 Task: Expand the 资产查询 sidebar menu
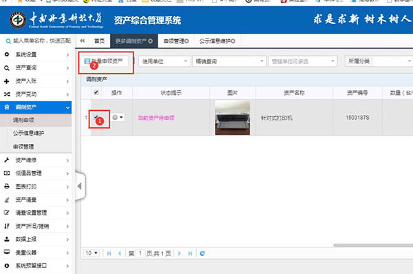coord(36,68)
